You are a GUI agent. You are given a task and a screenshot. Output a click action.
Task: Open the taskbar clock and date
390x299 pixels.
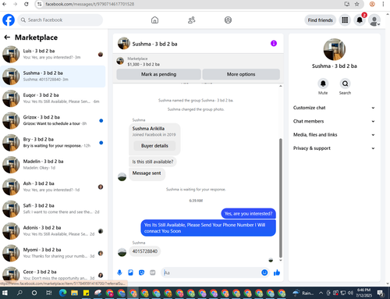coord(363,293)
